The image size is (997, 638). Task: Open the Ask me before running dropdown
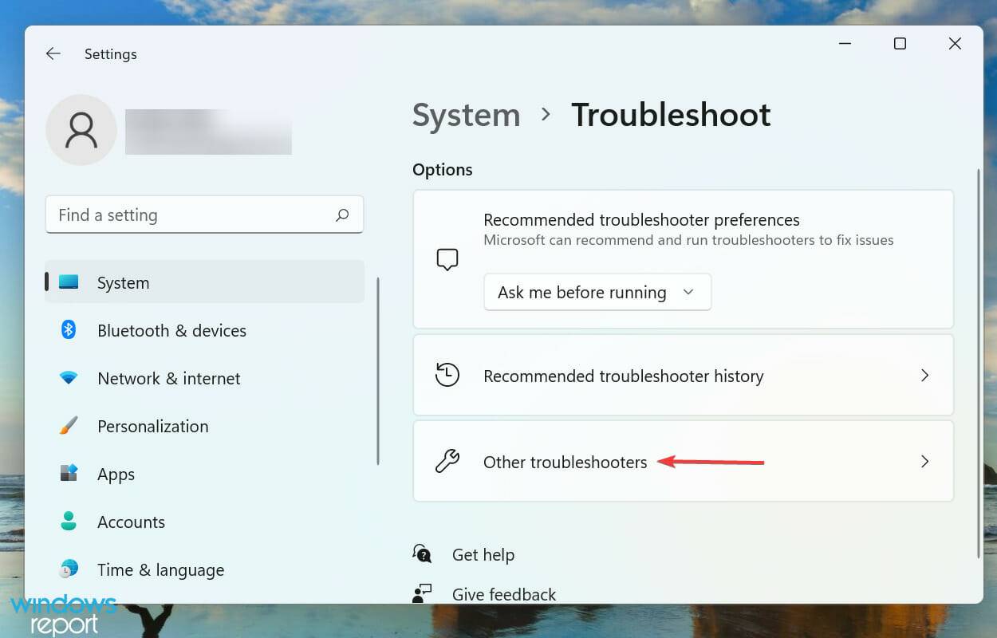597,292
